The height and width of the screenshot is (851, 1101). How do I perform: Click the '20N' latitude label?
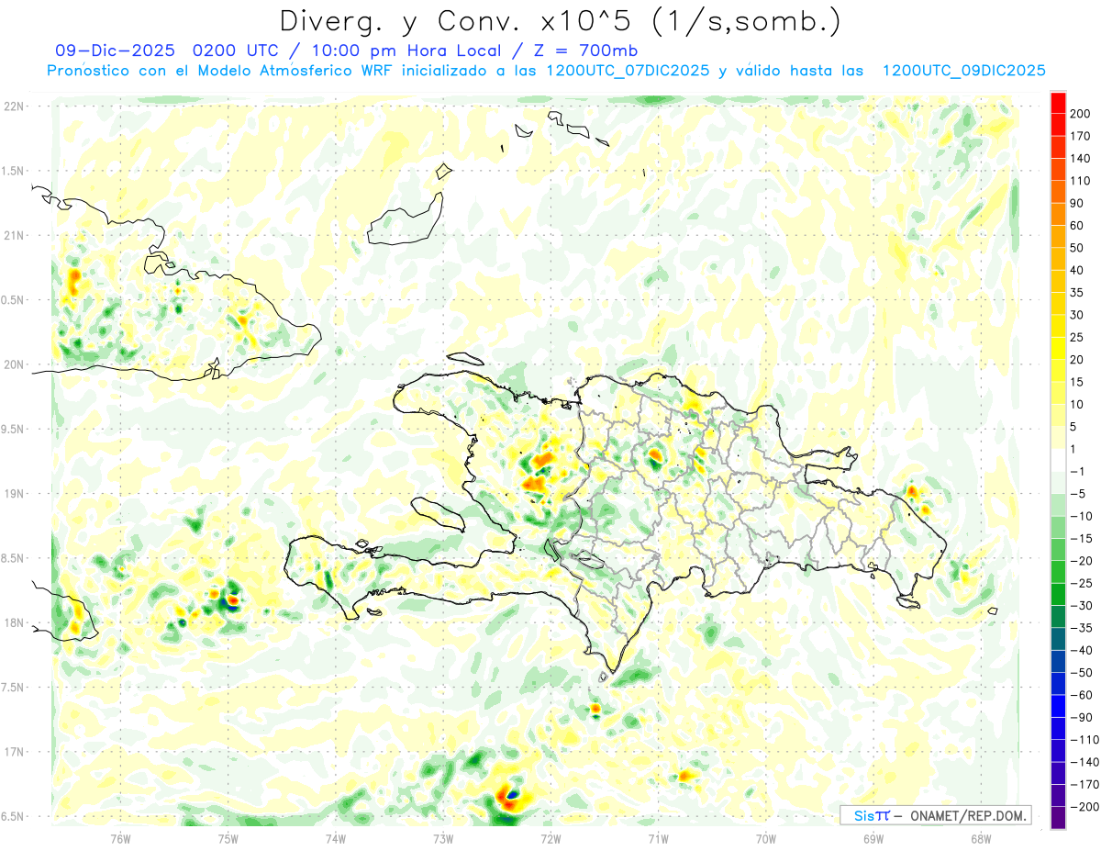click(14, 364)
